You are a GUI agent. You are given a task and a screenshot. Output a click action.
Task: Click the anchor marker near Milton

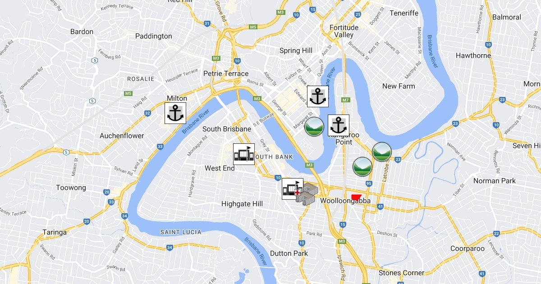[x=175, y=113]
